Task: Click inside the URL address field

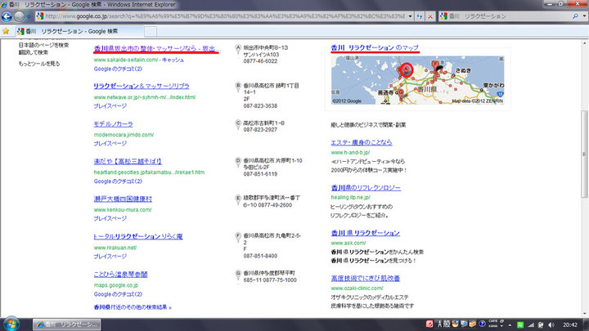Action: pos(221,16)
